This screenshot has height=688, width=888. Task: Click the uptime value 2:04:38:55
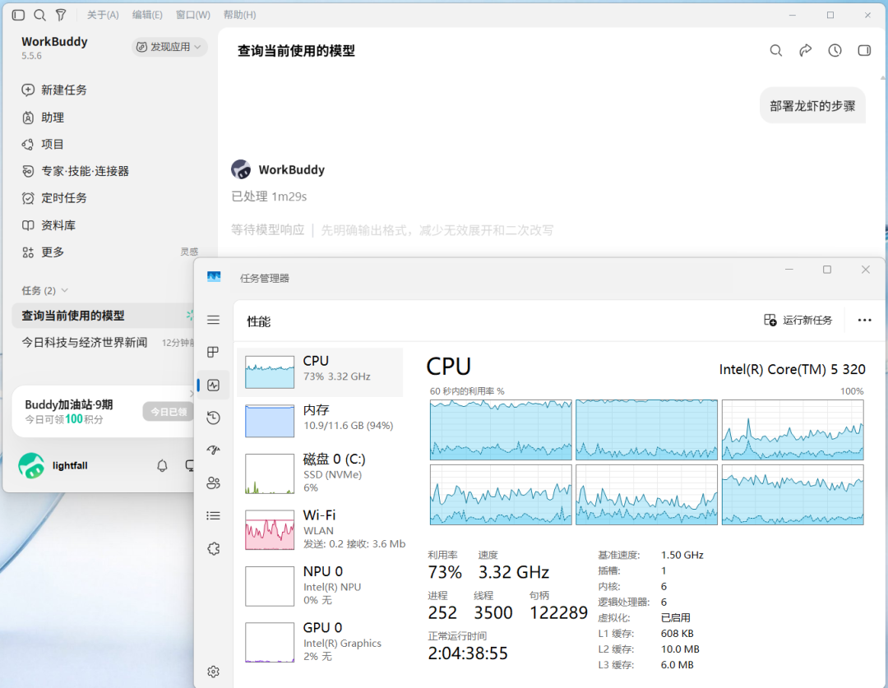point(468,653)
